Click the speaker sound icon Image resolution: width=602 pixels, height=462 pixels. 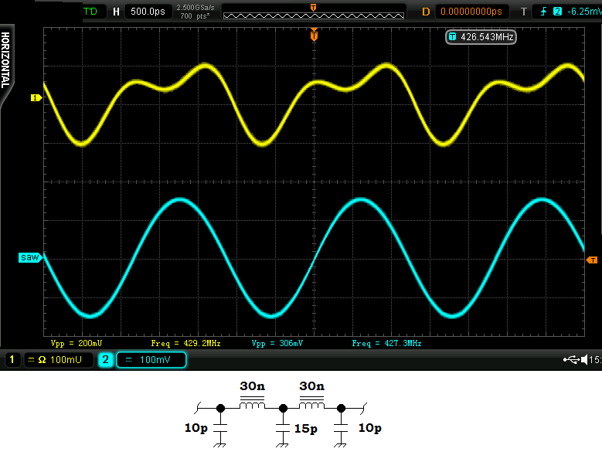[584, 359]
